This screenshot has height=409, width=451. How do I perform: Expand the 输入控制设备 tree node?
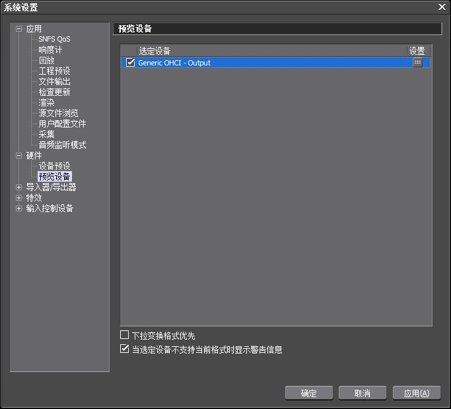(18, 208)
